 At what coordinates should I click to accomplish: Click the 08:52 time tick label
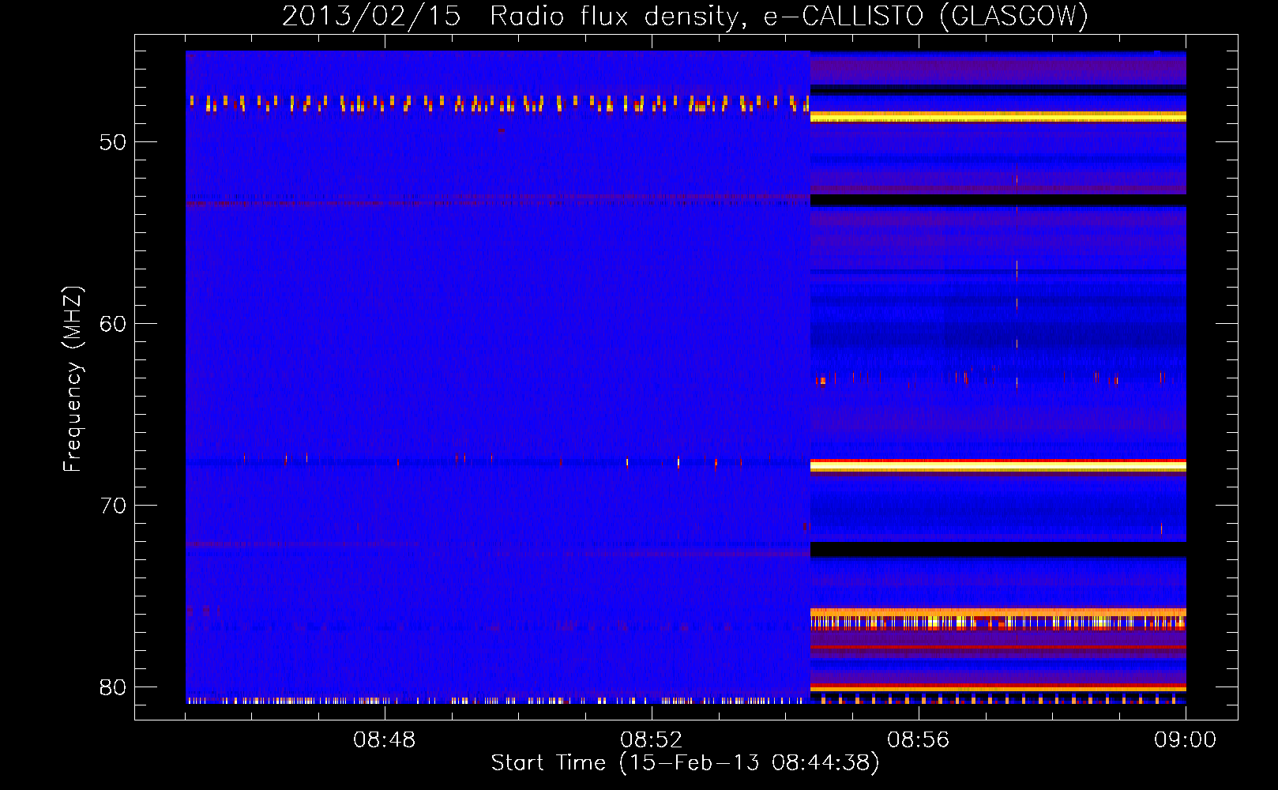[x=652, y=740]
